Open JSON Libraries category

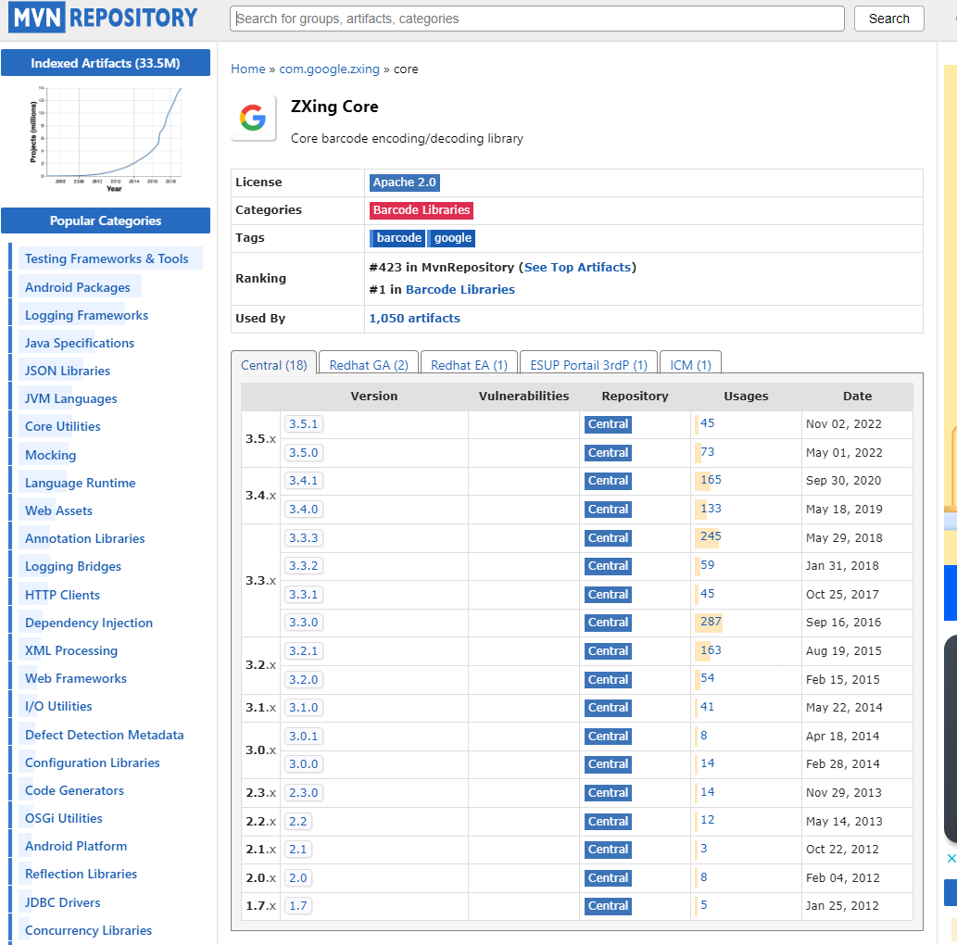(x=67, y=371)
